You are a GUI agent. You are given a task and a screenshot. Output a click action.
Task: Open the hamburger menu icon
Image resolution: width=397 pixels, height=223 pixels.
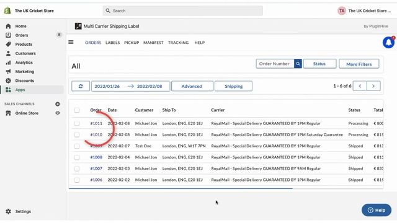pos(71,42)
